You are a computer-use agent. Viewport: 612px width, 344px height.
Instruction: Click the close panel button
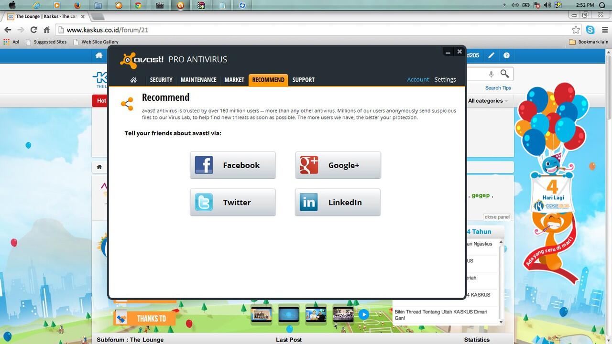(x=497, y=217)
